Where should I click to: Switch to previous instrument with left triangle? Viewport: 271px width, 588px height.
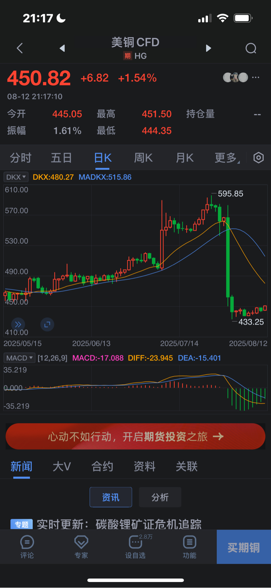coord(62,48)
